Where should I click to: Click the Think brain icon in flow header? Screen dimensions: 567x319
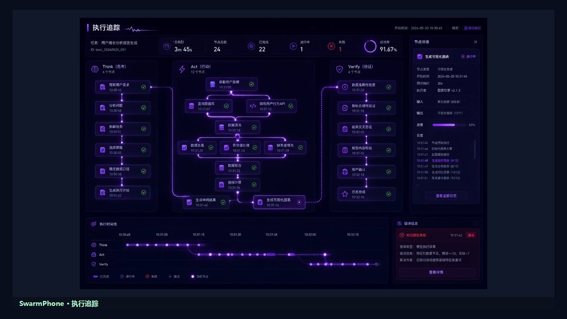tap(95, 69)
